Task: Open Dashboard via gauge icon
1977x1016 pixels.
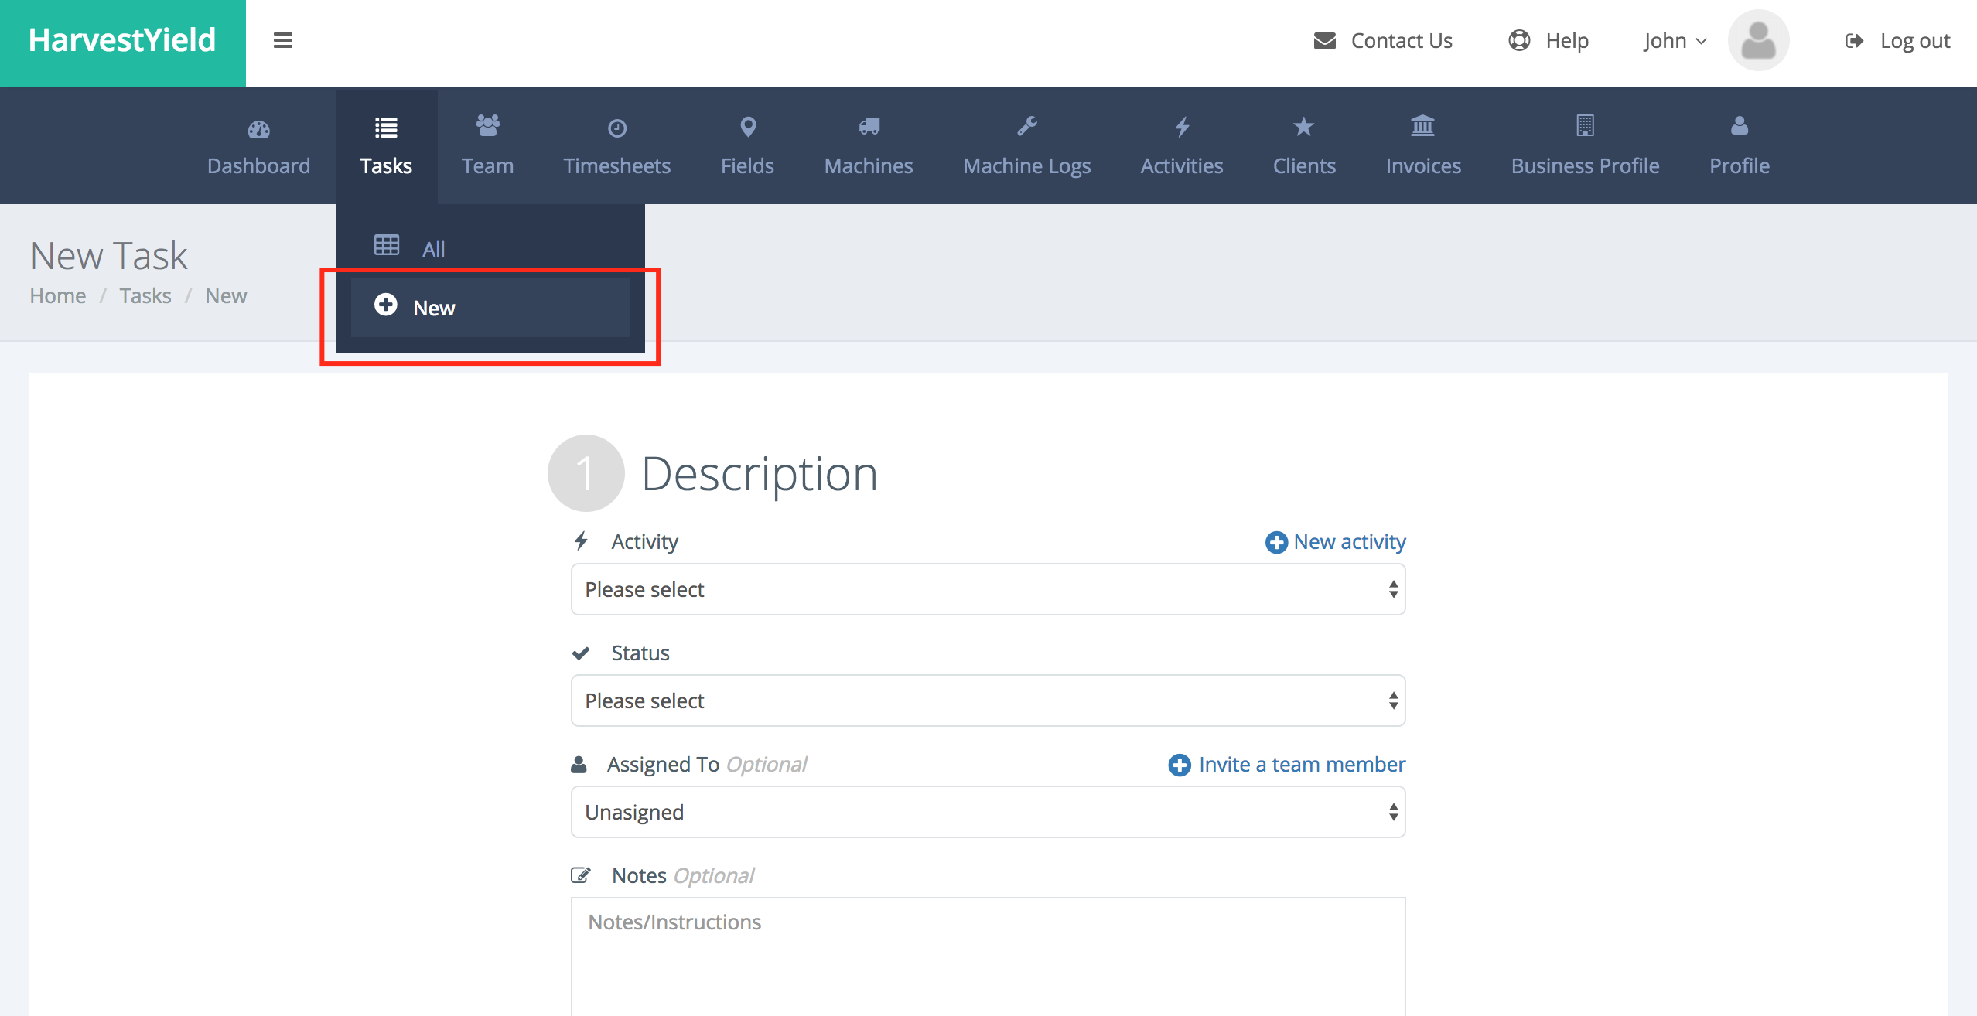Action: coord(258,128)
